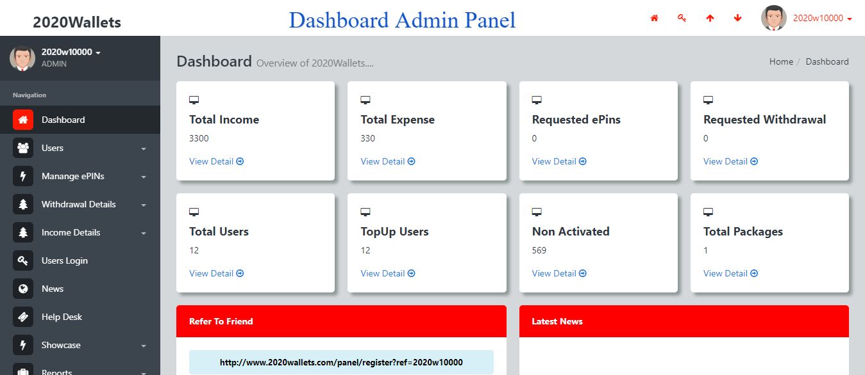The height and width of the screenshot is (375, 865).
Task: Open the News menu item
Action: tap(80, 289)
